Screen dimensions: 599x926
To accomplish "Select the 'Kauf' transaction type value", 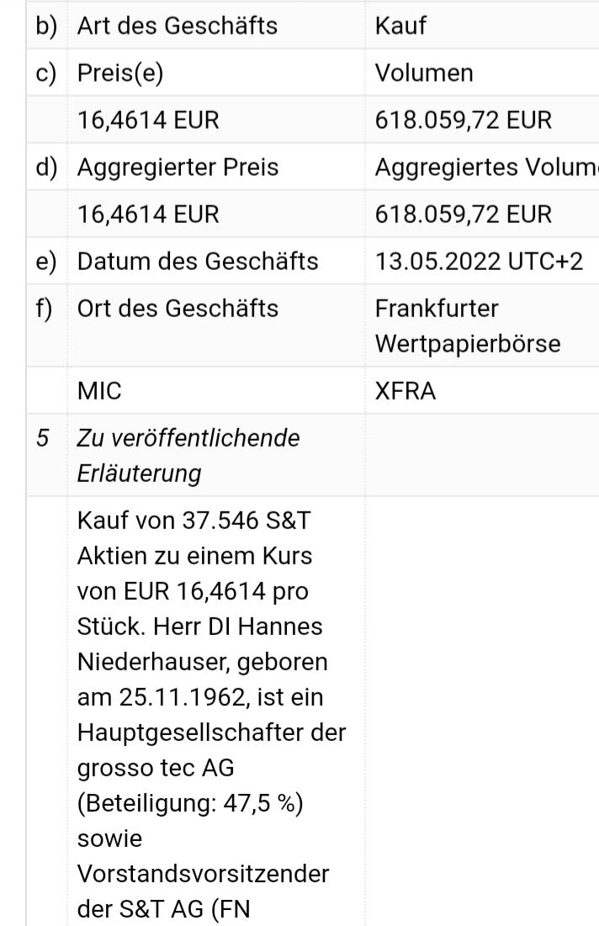I will (x=400, y=26).
